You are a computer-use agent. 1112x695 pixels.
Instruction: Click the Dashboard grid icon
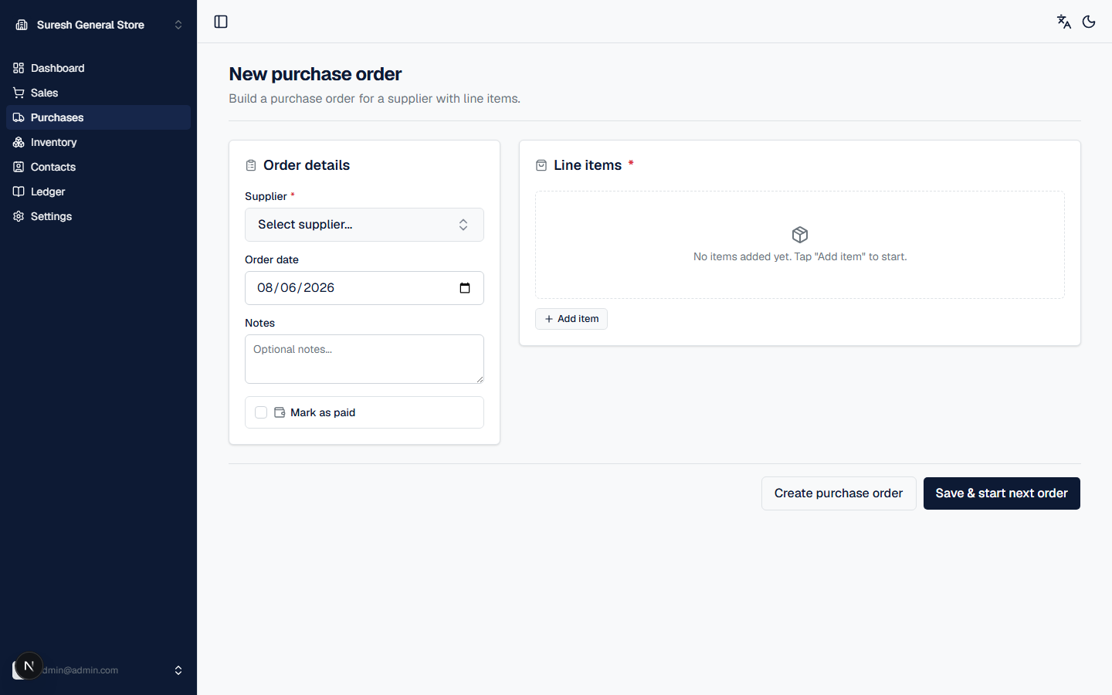pos(19,68)
